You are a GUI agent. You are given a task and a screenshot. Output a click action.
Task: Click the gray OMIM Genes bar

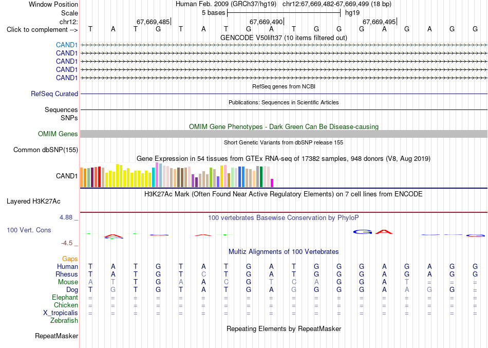[x=284, y=134]
